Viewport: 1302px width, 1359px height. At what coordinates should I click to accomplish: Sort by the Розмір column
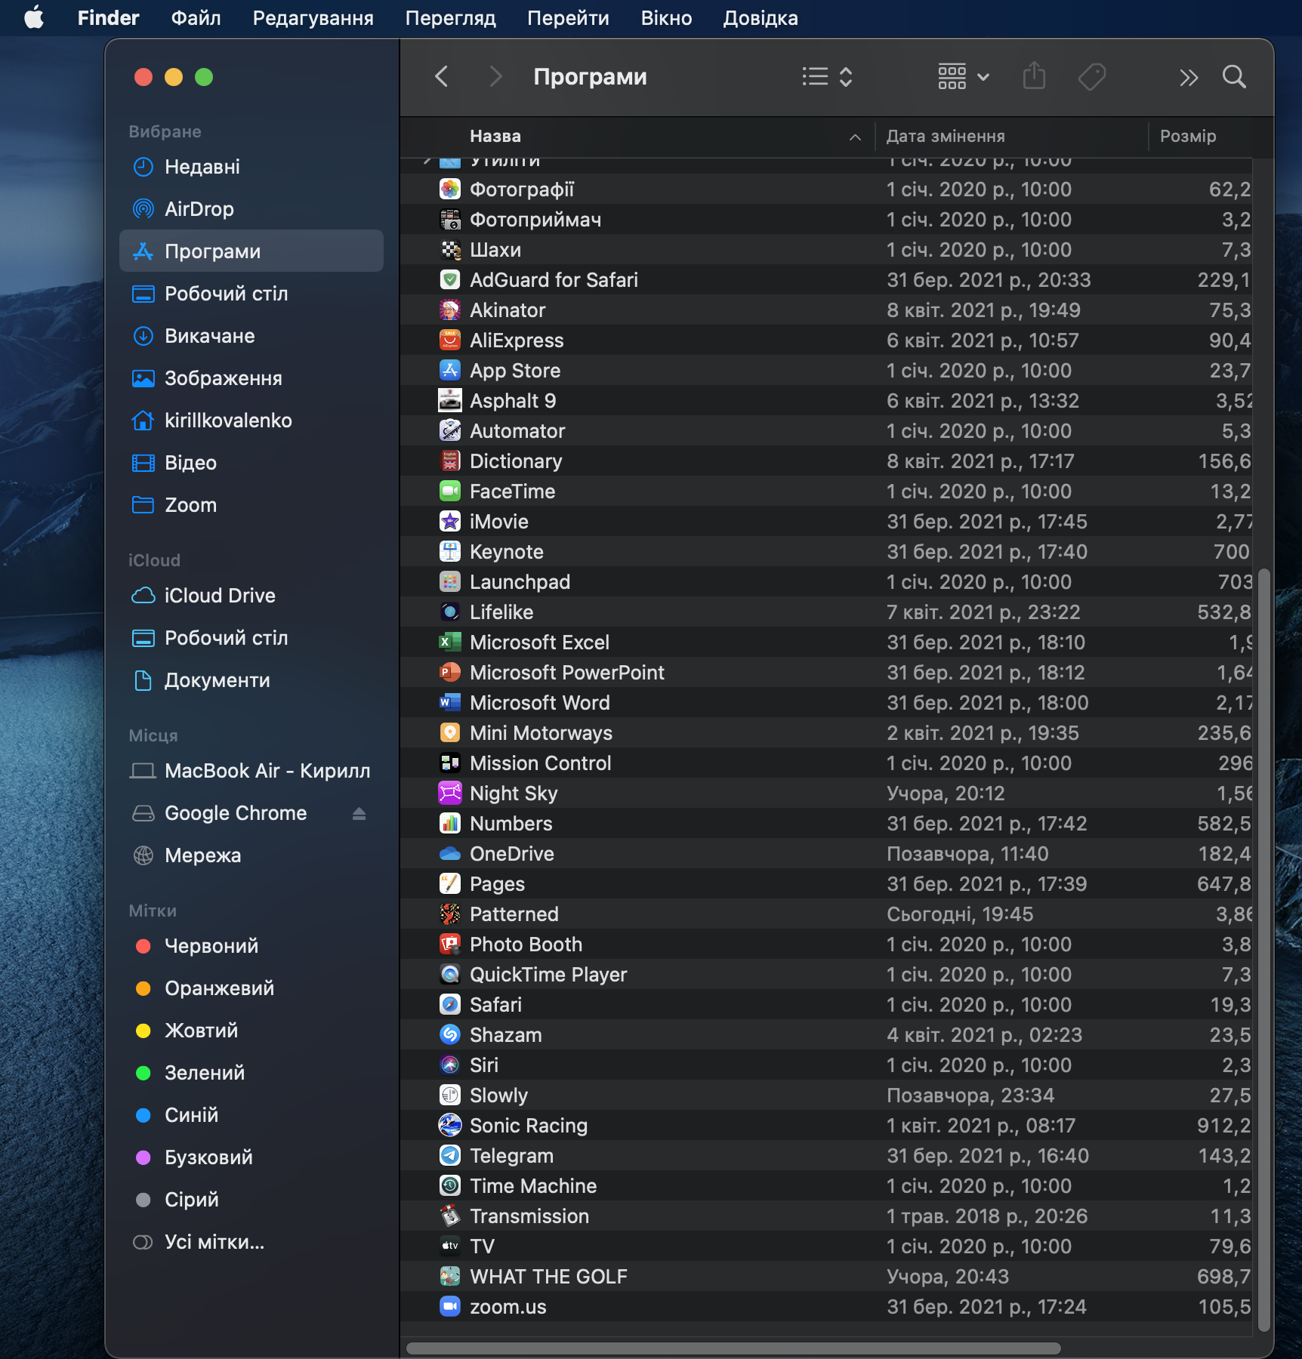pos(1188,137)
